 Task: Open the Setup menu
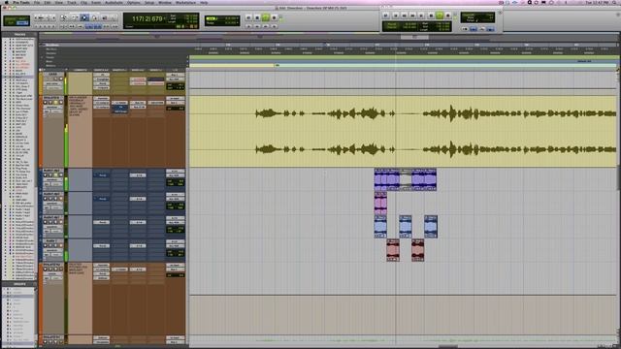[x=149, y=2]
